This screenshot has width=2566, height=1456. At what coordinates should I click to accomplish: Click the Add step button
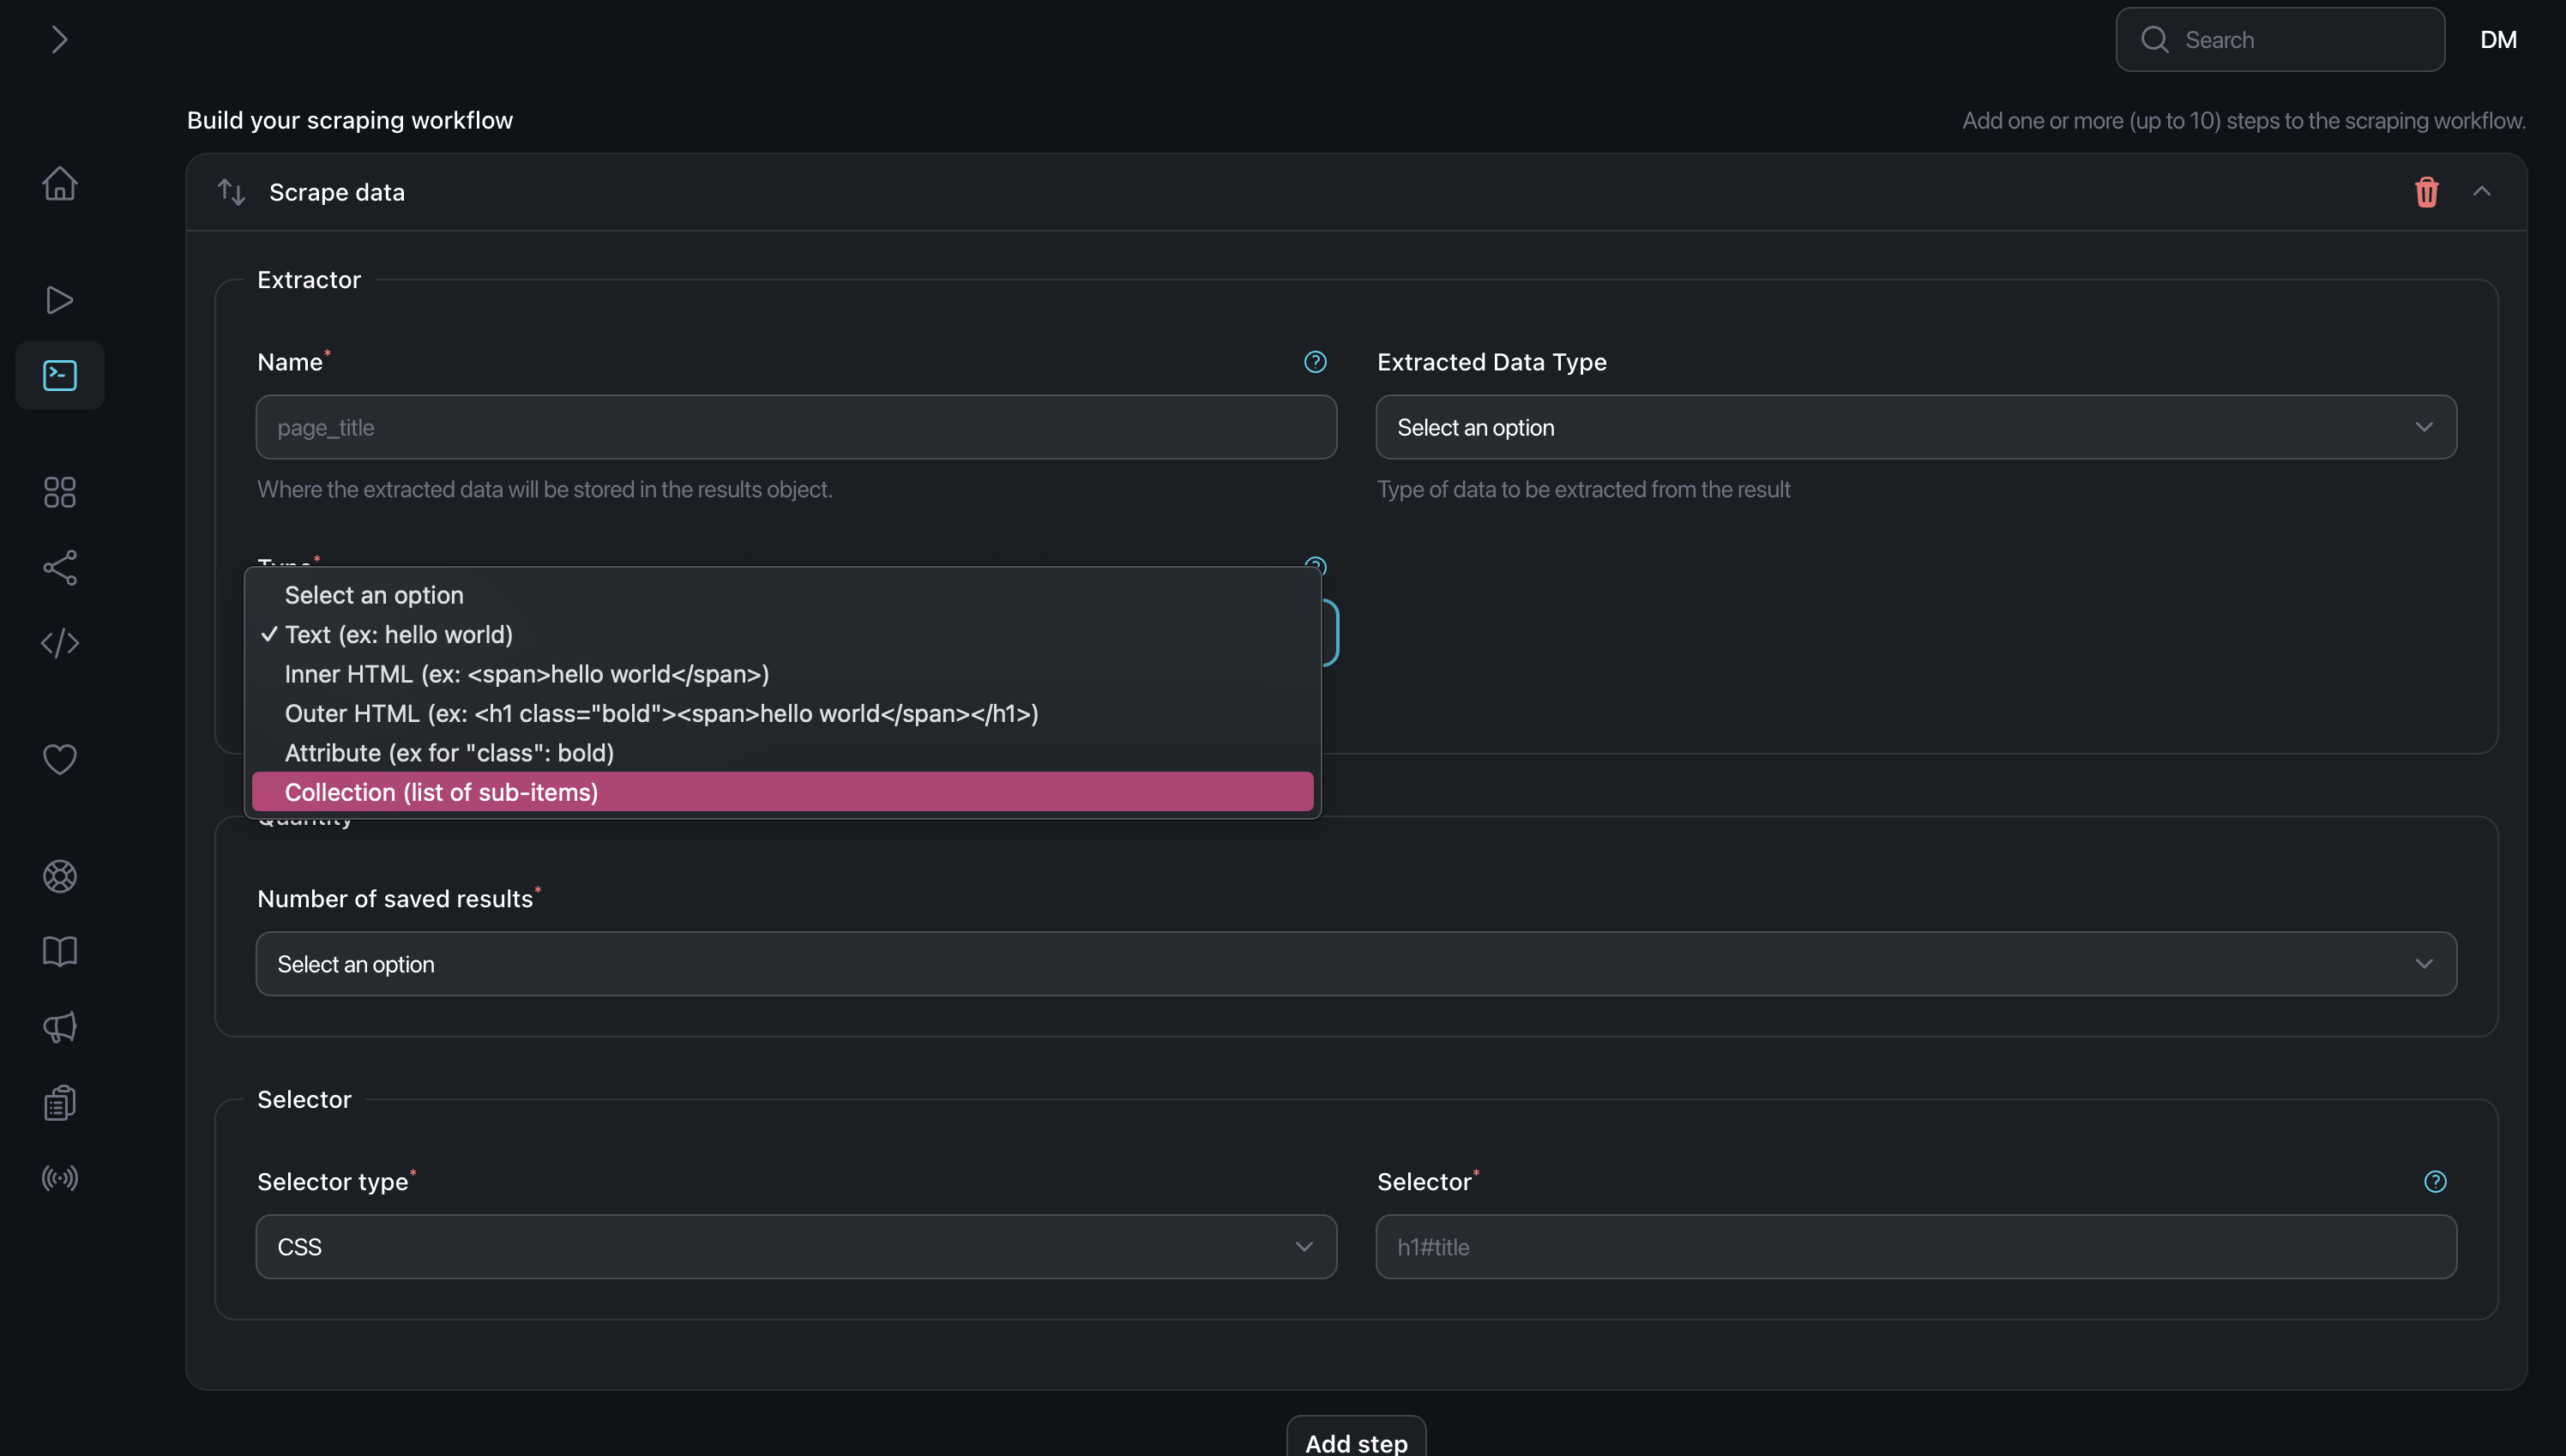click(1355, 1441)
